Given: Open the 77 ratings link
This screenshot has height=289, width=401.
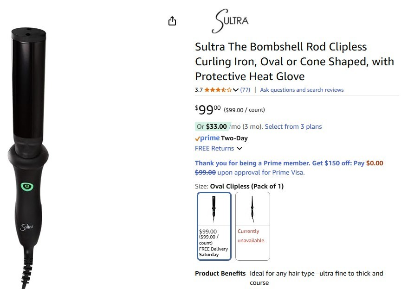Looking at the screenshot, I should (x=245, y=90).
